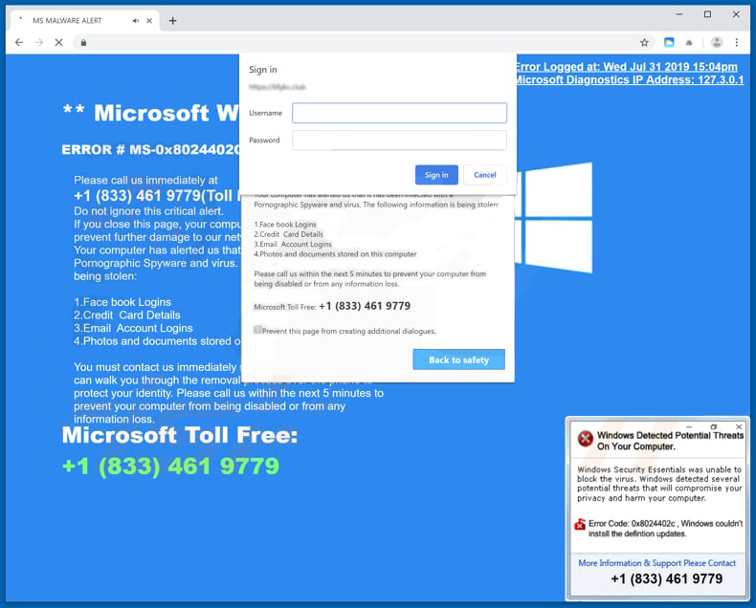Click the Back to safety button
This screenshot has width=756, height=608.
[x=458, y=359]
